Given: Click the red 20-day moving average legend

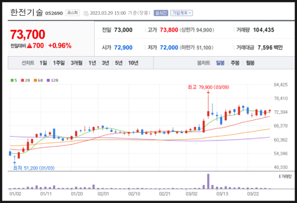Looking at the screenshot, I should tap(26, 81).
